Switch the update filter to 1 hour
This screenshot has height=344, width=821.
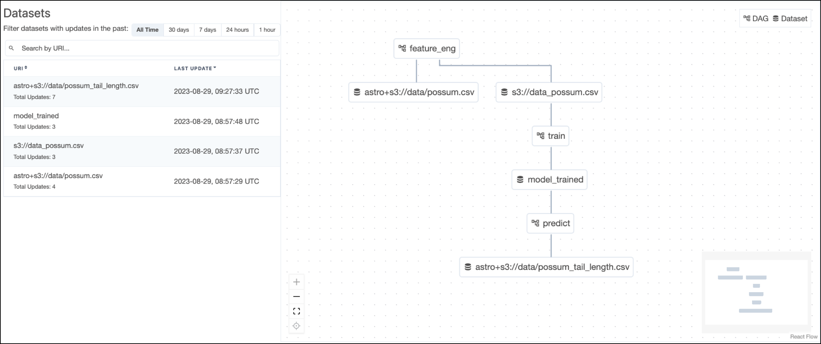(267, 30)
